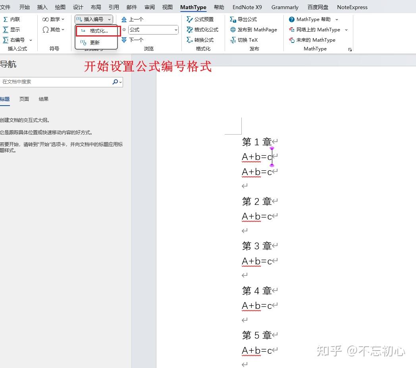Screen dimensions: 416x368
Task: Click 下一个 to browse forward
Action: click(x=135, y=40)
